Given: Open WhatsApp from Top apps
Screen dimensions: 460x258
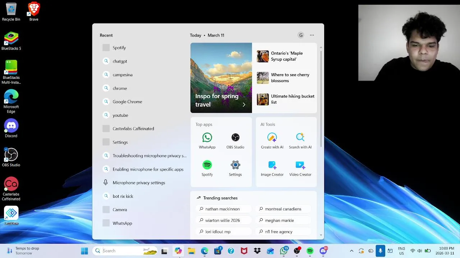Looking at the screenshot, I should click(207, 140).
